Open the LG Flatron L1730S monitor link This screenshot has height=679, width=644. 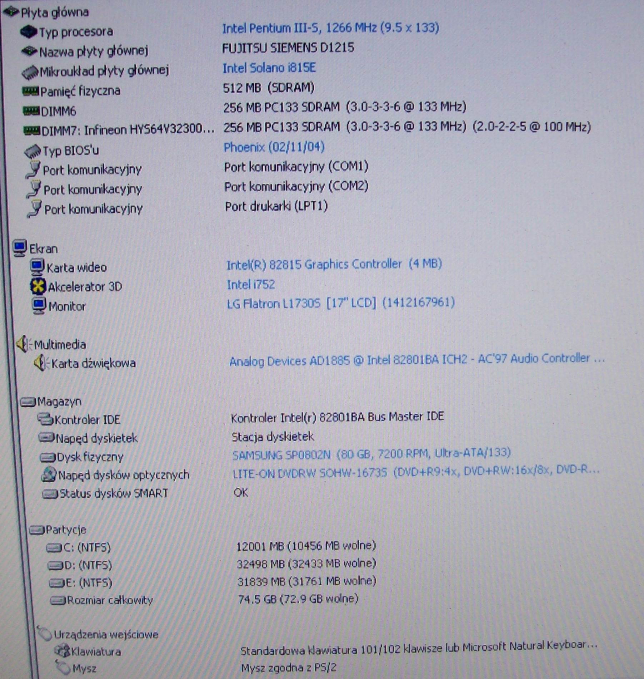[341, 303]
